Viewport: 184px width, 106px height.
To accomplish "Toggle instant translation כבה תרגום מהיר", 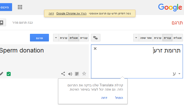I will coord(23,23).
